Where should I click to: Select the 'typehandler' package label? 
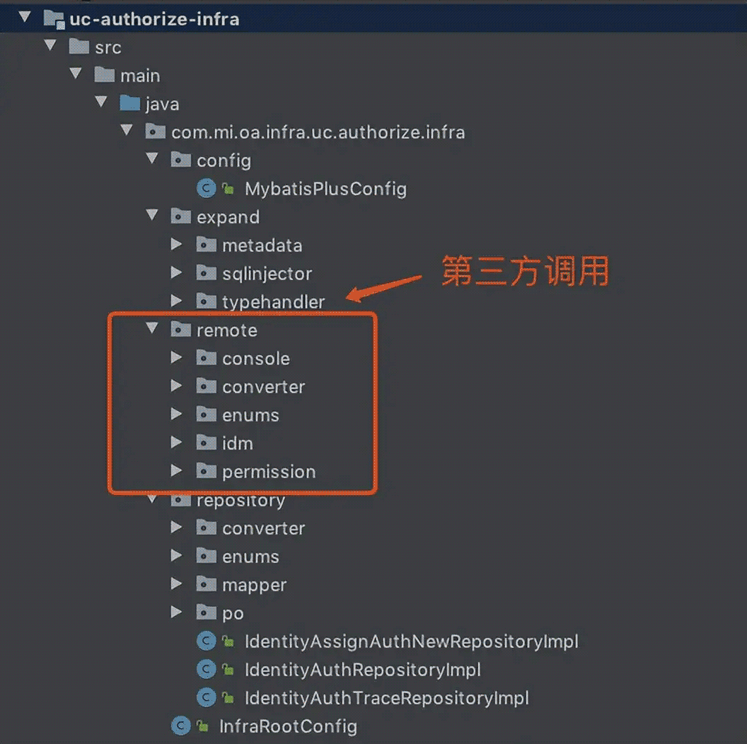tap(274, 302)
